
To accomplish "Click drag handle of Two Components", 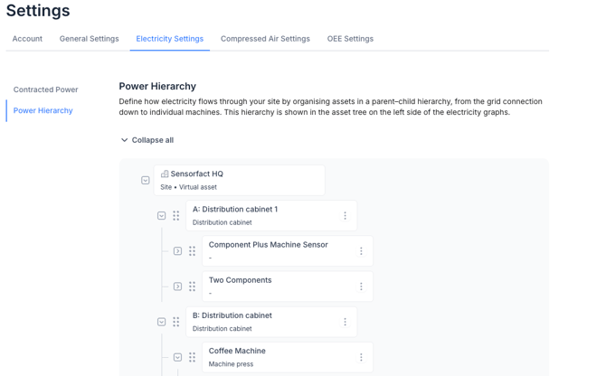I will pos(193,287).
